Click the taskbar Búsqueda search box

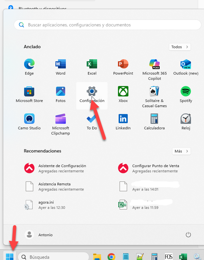[53, 257]
